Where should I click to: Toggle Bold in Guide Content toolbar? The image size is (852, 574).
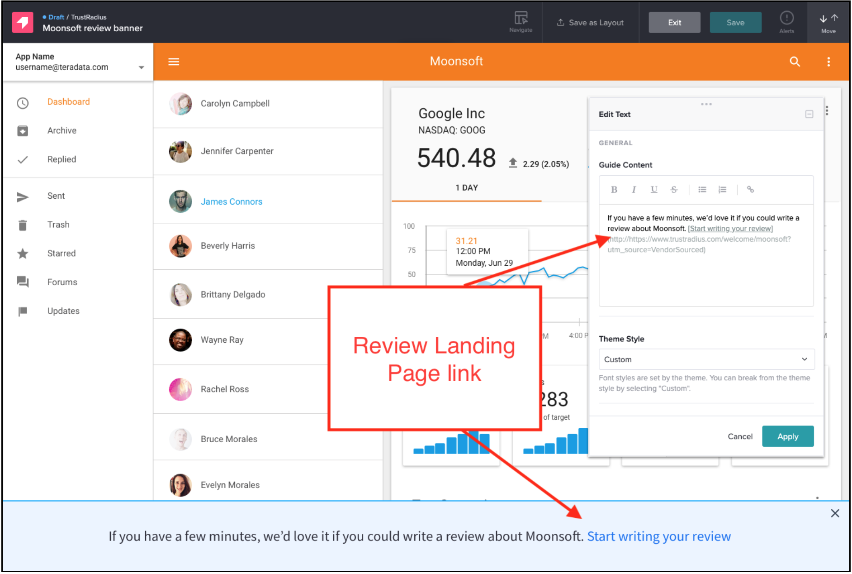point(614,190)
